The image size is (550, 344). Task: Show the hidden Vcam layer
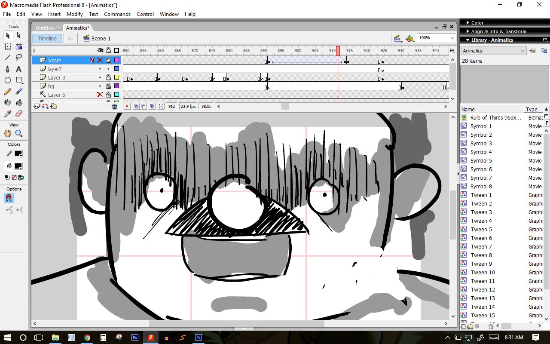pos(100,60)
